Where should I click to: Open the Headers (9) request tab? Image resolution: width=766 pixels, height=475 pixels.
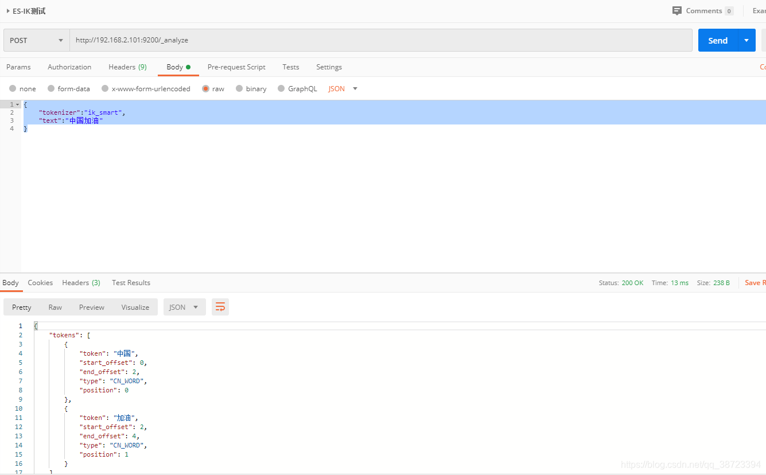pos(127,67)
